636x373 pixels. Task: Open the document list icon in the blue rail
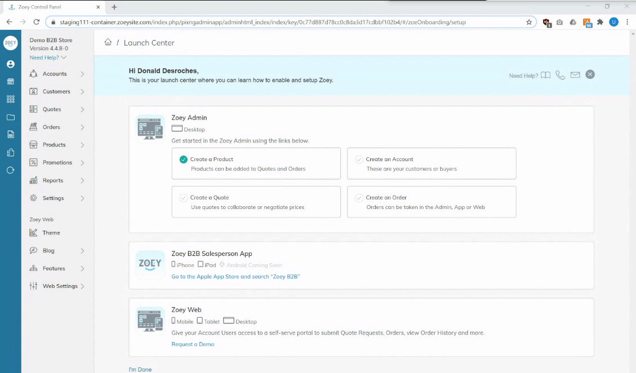tap(11, 134)
